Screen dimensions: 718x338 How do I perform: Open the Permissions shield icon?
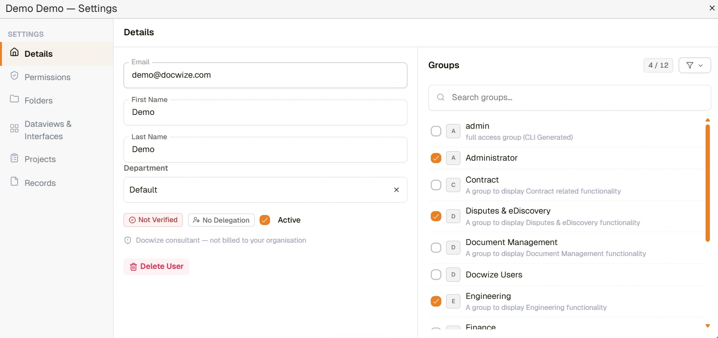click(x=14, y=76)
